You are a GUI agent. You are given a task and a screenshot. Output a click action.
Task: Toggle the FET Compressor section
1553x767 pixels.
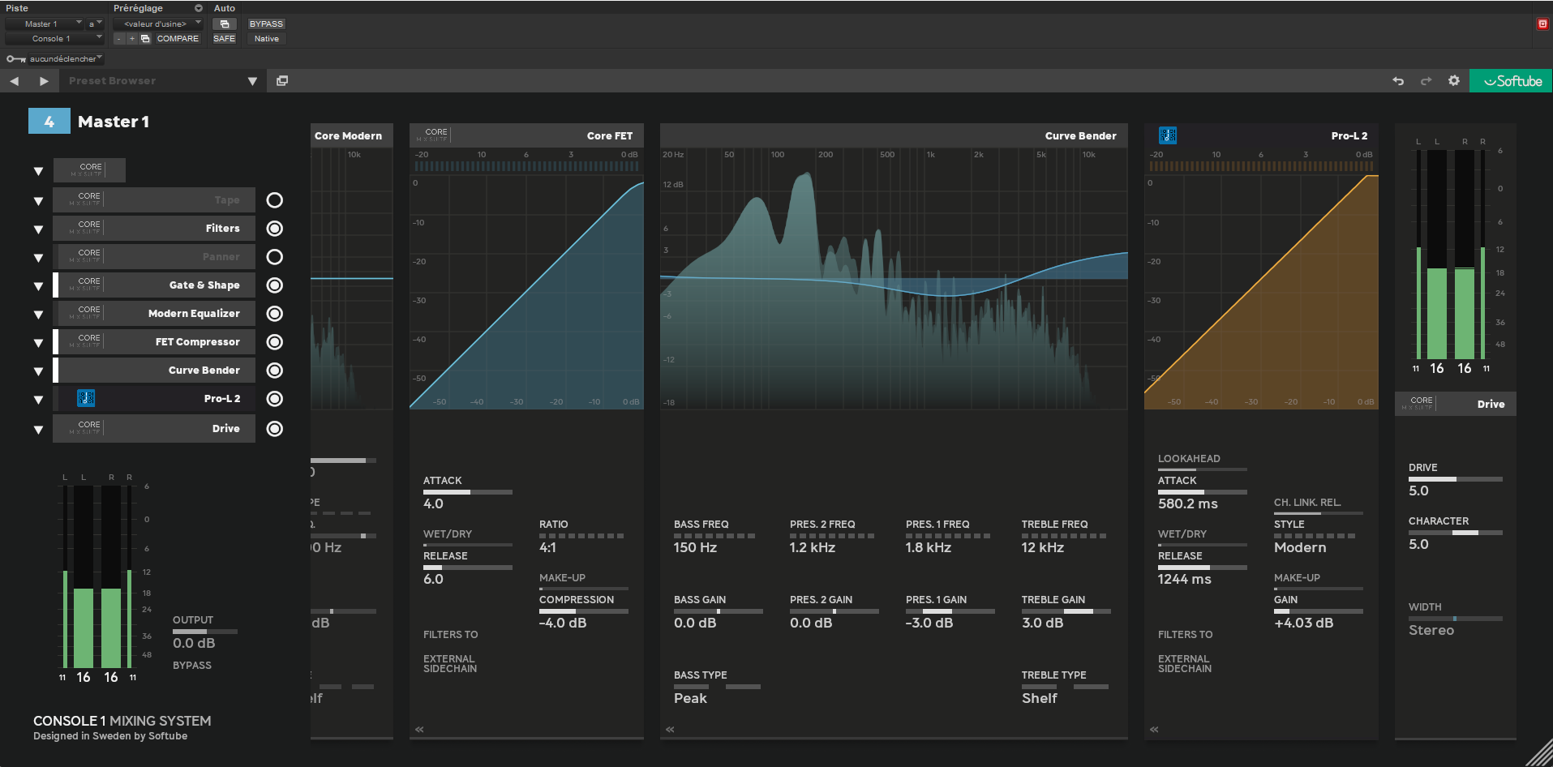pos(275,342)
